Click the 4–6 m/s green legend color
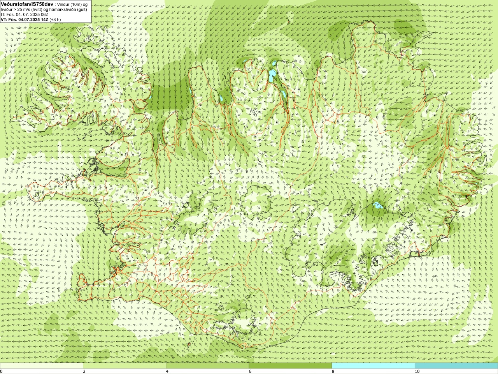This screenshot has height=374, width=498. coord(207,366)
